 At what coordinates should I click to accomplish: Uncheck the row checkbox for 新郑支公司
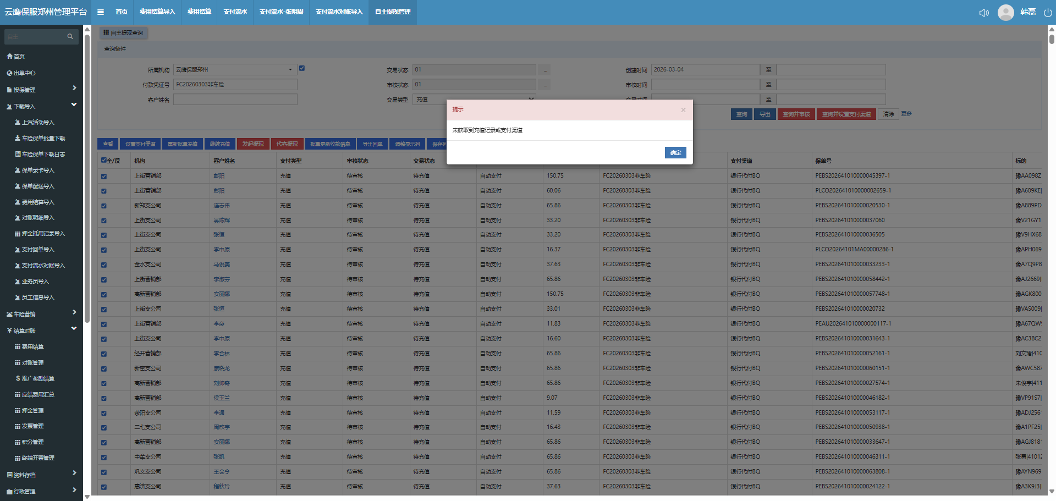(x=104, y=206)
